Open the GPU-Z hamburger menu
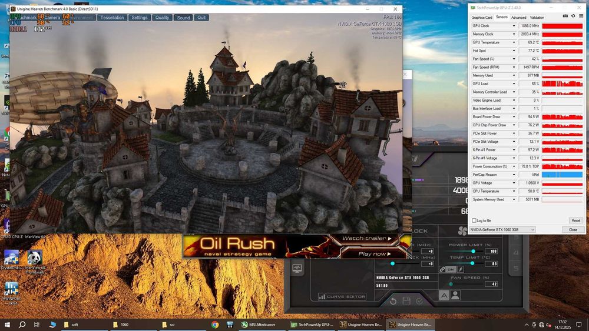This screenshot has width=589, height=331. [x=581, y=16]
